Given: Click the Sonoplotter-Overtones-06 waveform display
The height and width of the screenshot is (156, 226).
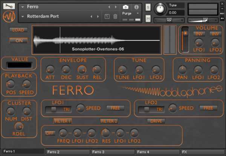Looking at the screenshot, I should (96, 40).
